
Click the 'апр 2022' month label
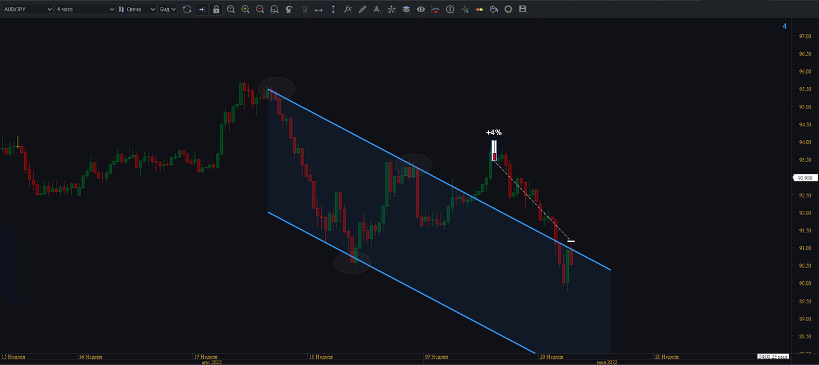pyautogui.click(x=211, y=362)
